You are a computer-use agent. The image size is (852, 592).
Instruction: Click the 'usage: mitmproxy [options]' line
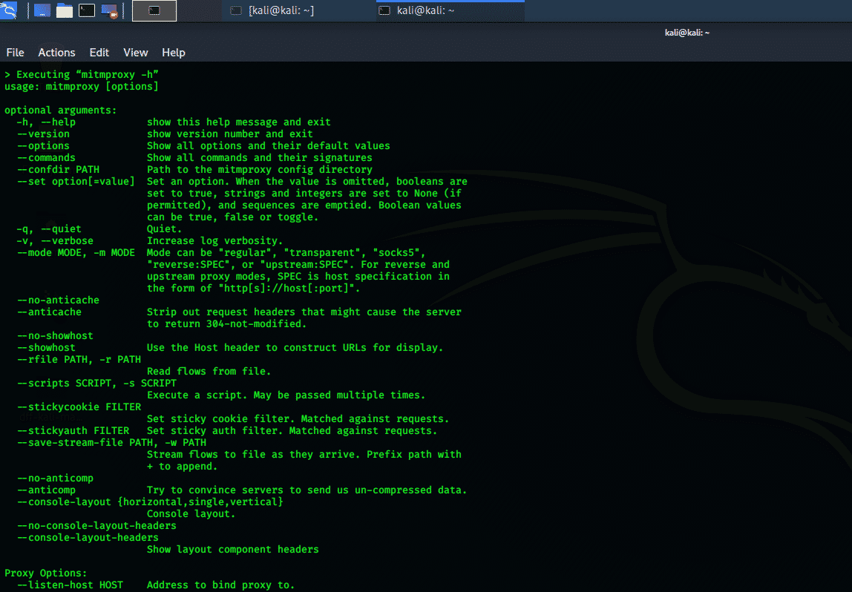pos(82,87)
